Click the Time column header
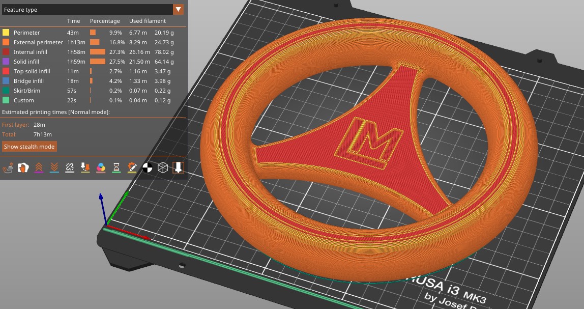The height and width of the screenshot is (309, 584). [73, 21]
